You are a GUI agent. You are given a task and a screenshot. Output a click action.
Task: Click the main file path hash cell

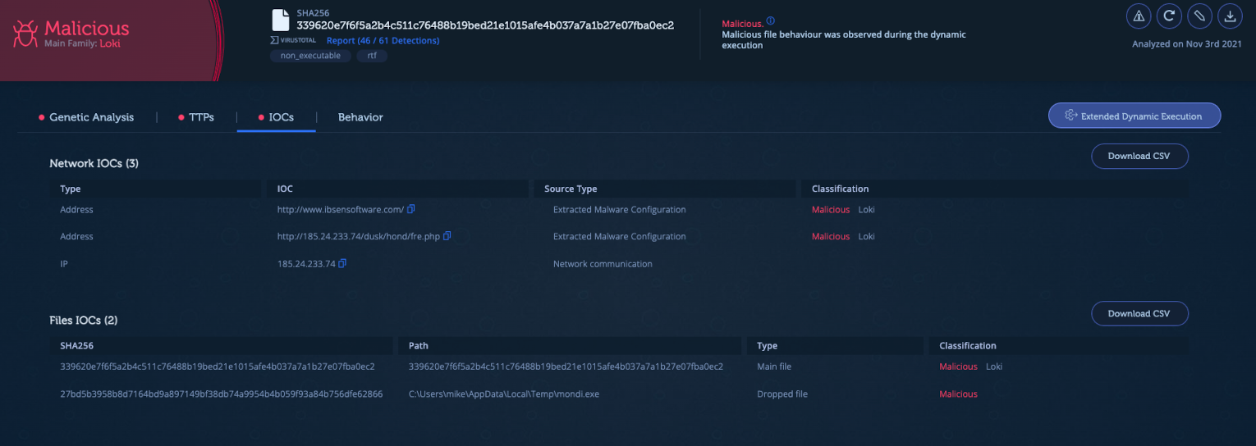[x=566, y=366]
